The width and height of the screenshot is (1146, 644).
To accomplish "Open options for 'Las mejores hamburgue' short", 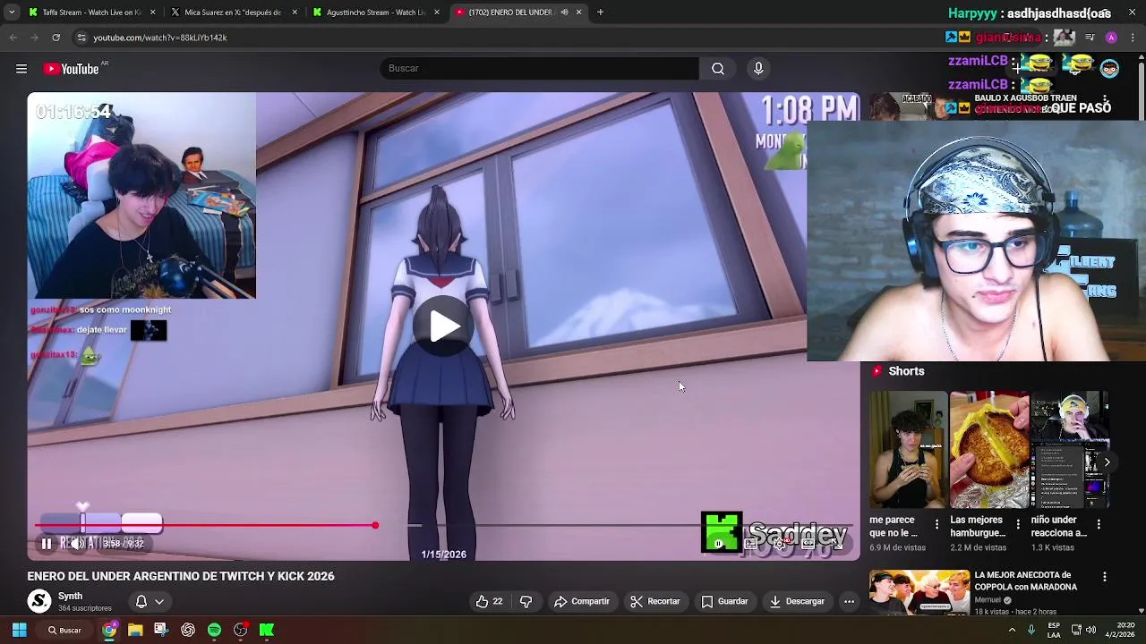I will coord(1017,524).
